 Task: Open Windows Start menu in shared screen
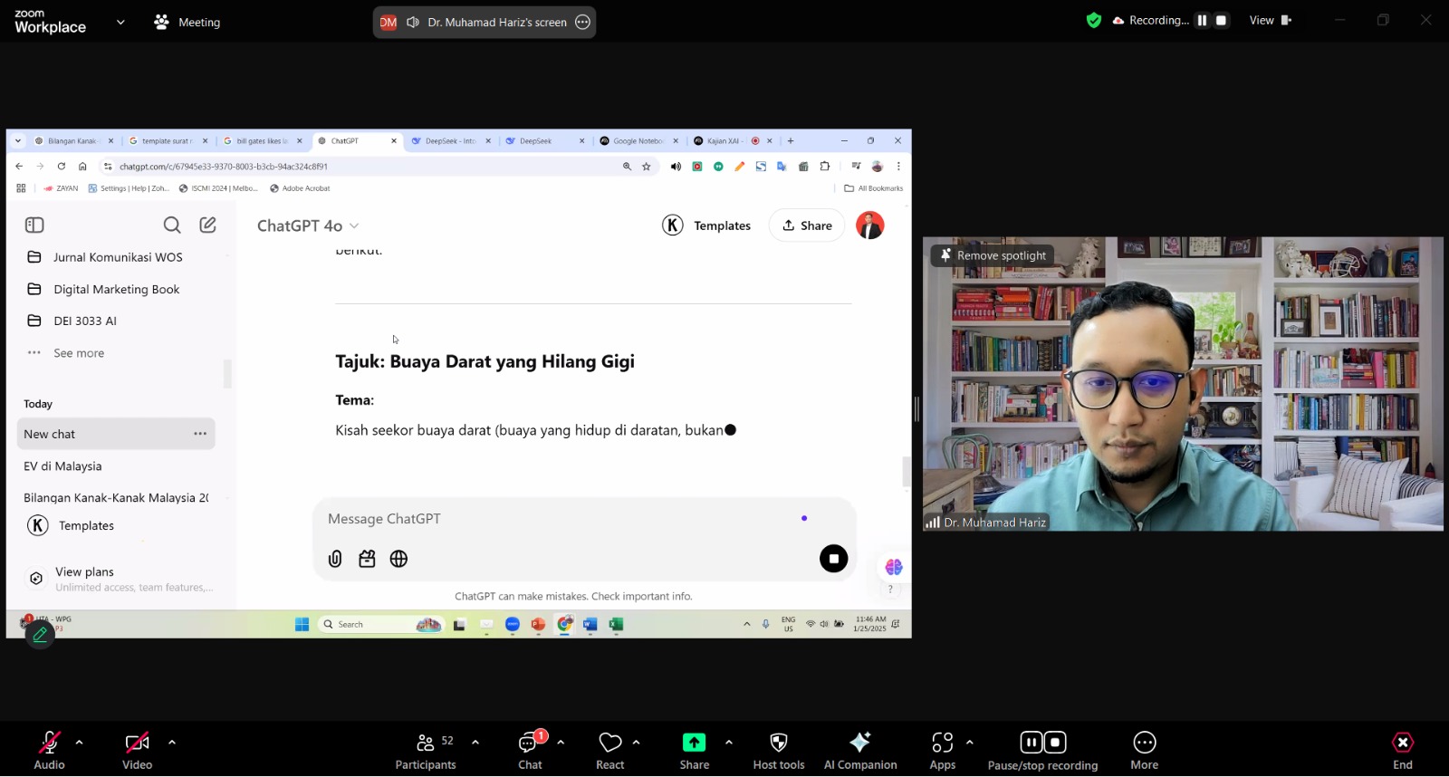(302, 624)
